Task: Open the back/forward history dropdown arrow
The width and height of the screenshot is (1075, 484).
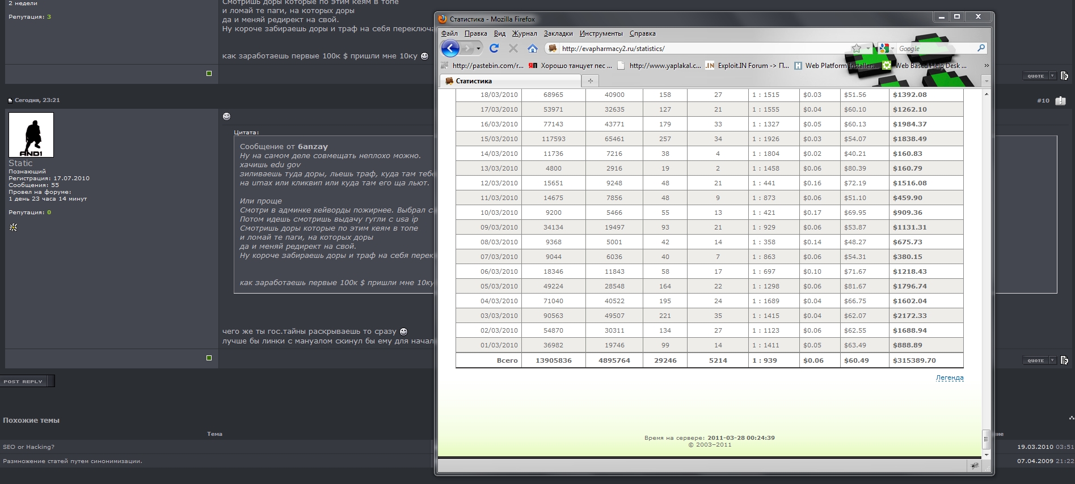Action: [x=478, y=49]
